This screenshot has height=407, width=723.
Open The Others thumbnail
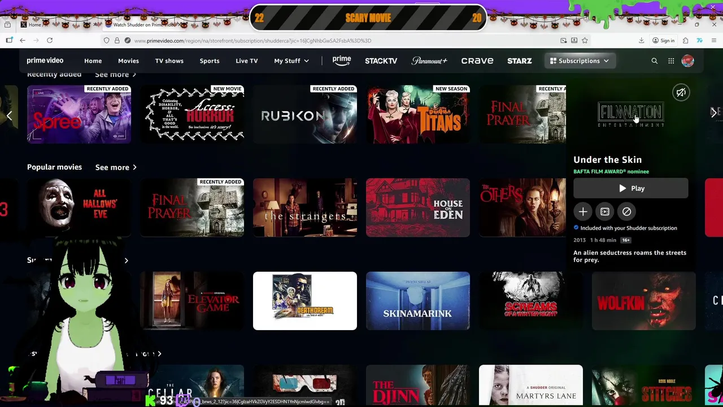pyautogui.click(x=522, y=207)
